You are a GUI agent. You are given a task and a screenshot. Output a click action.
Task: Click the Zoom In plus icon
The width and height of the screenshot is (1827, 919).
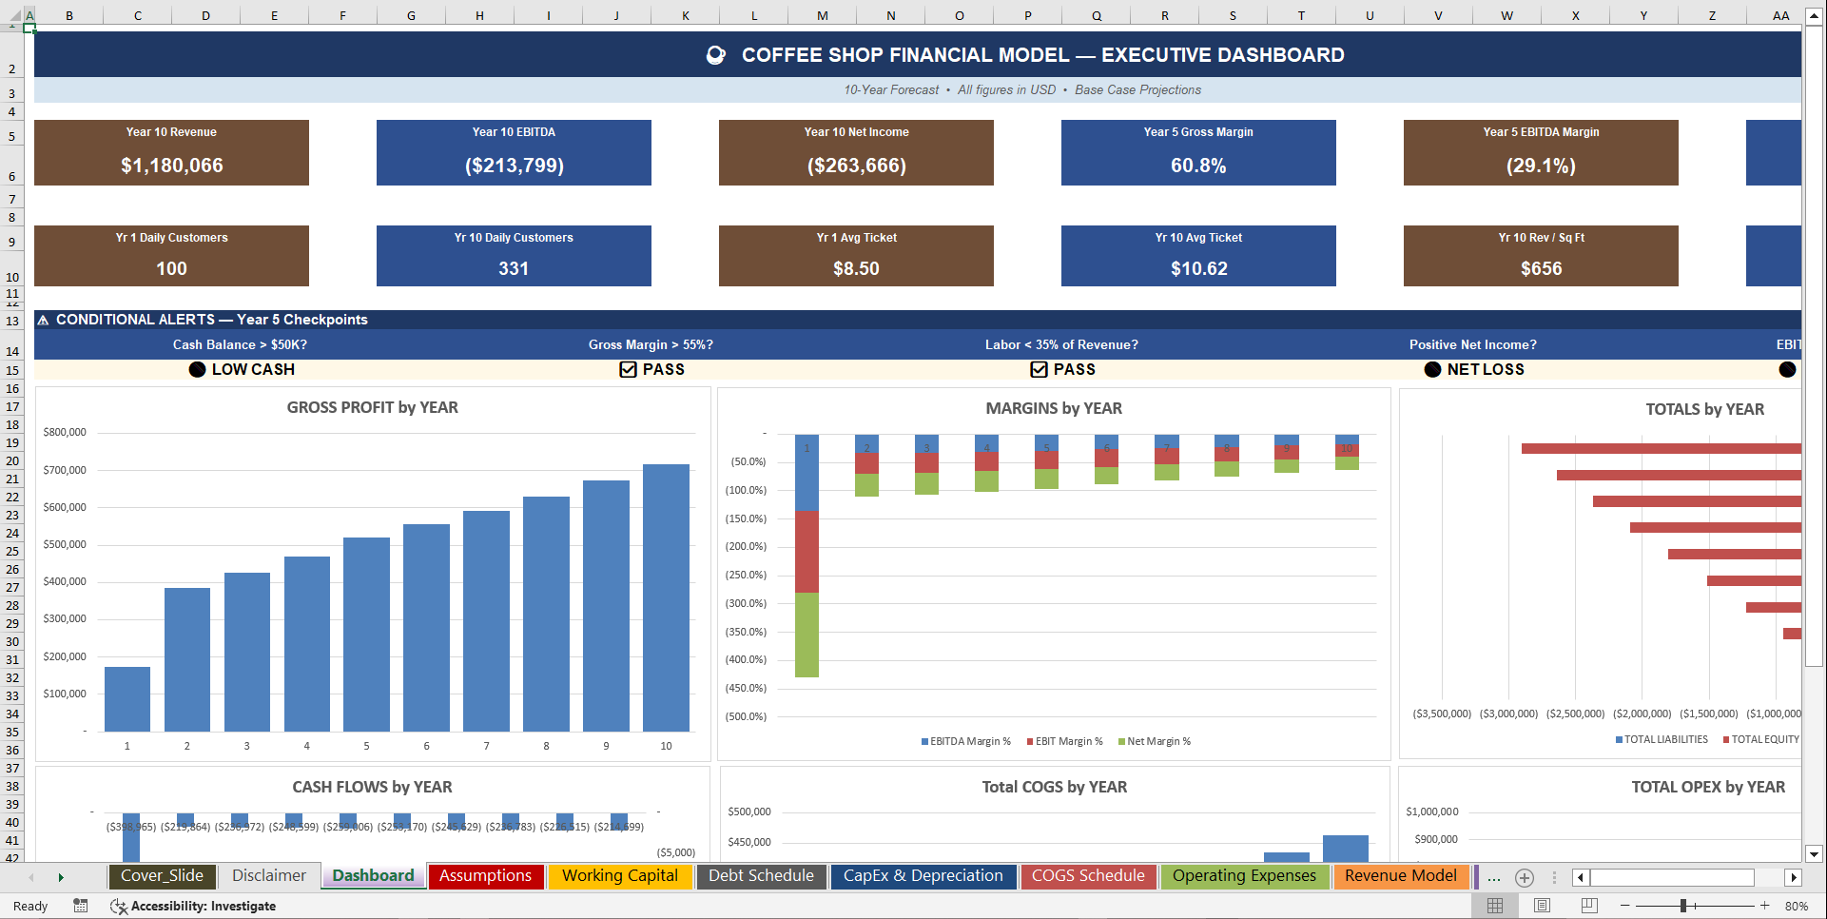(1765, 906)
